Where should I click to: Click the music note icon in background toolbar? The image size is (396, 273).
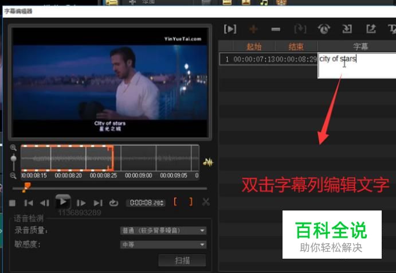(264, 2)
